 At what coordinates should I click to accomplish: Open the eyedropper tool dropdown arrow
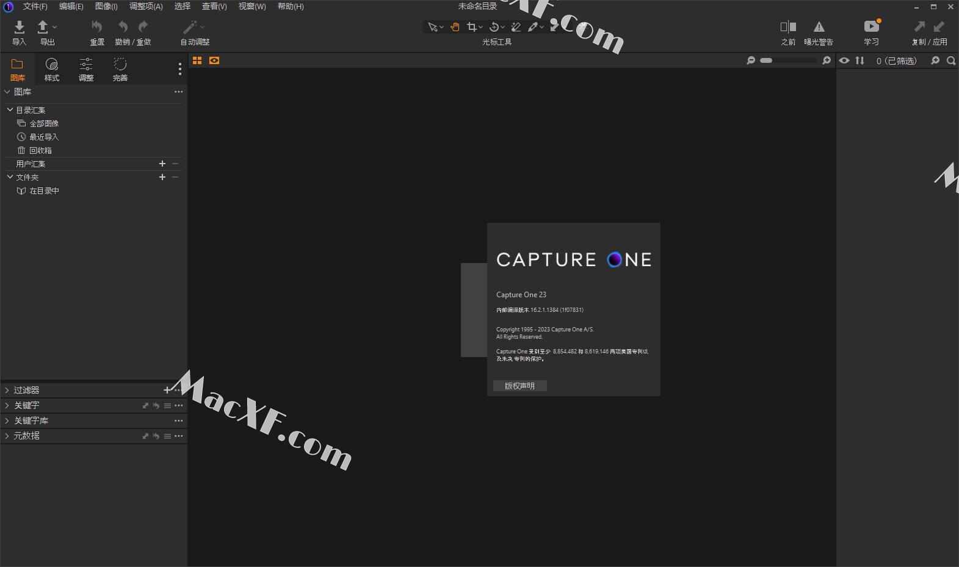coord(541,27)
